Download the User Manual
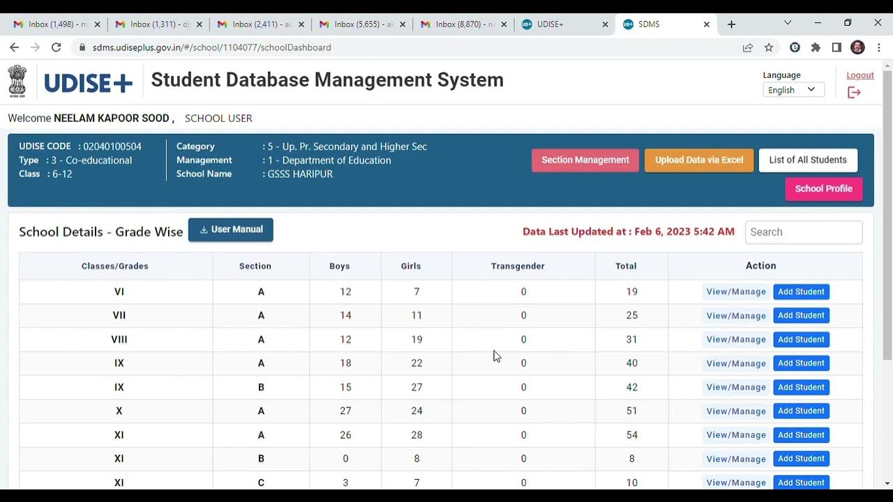Viewport: 893px width, 502px height. (x=231, y=230)
